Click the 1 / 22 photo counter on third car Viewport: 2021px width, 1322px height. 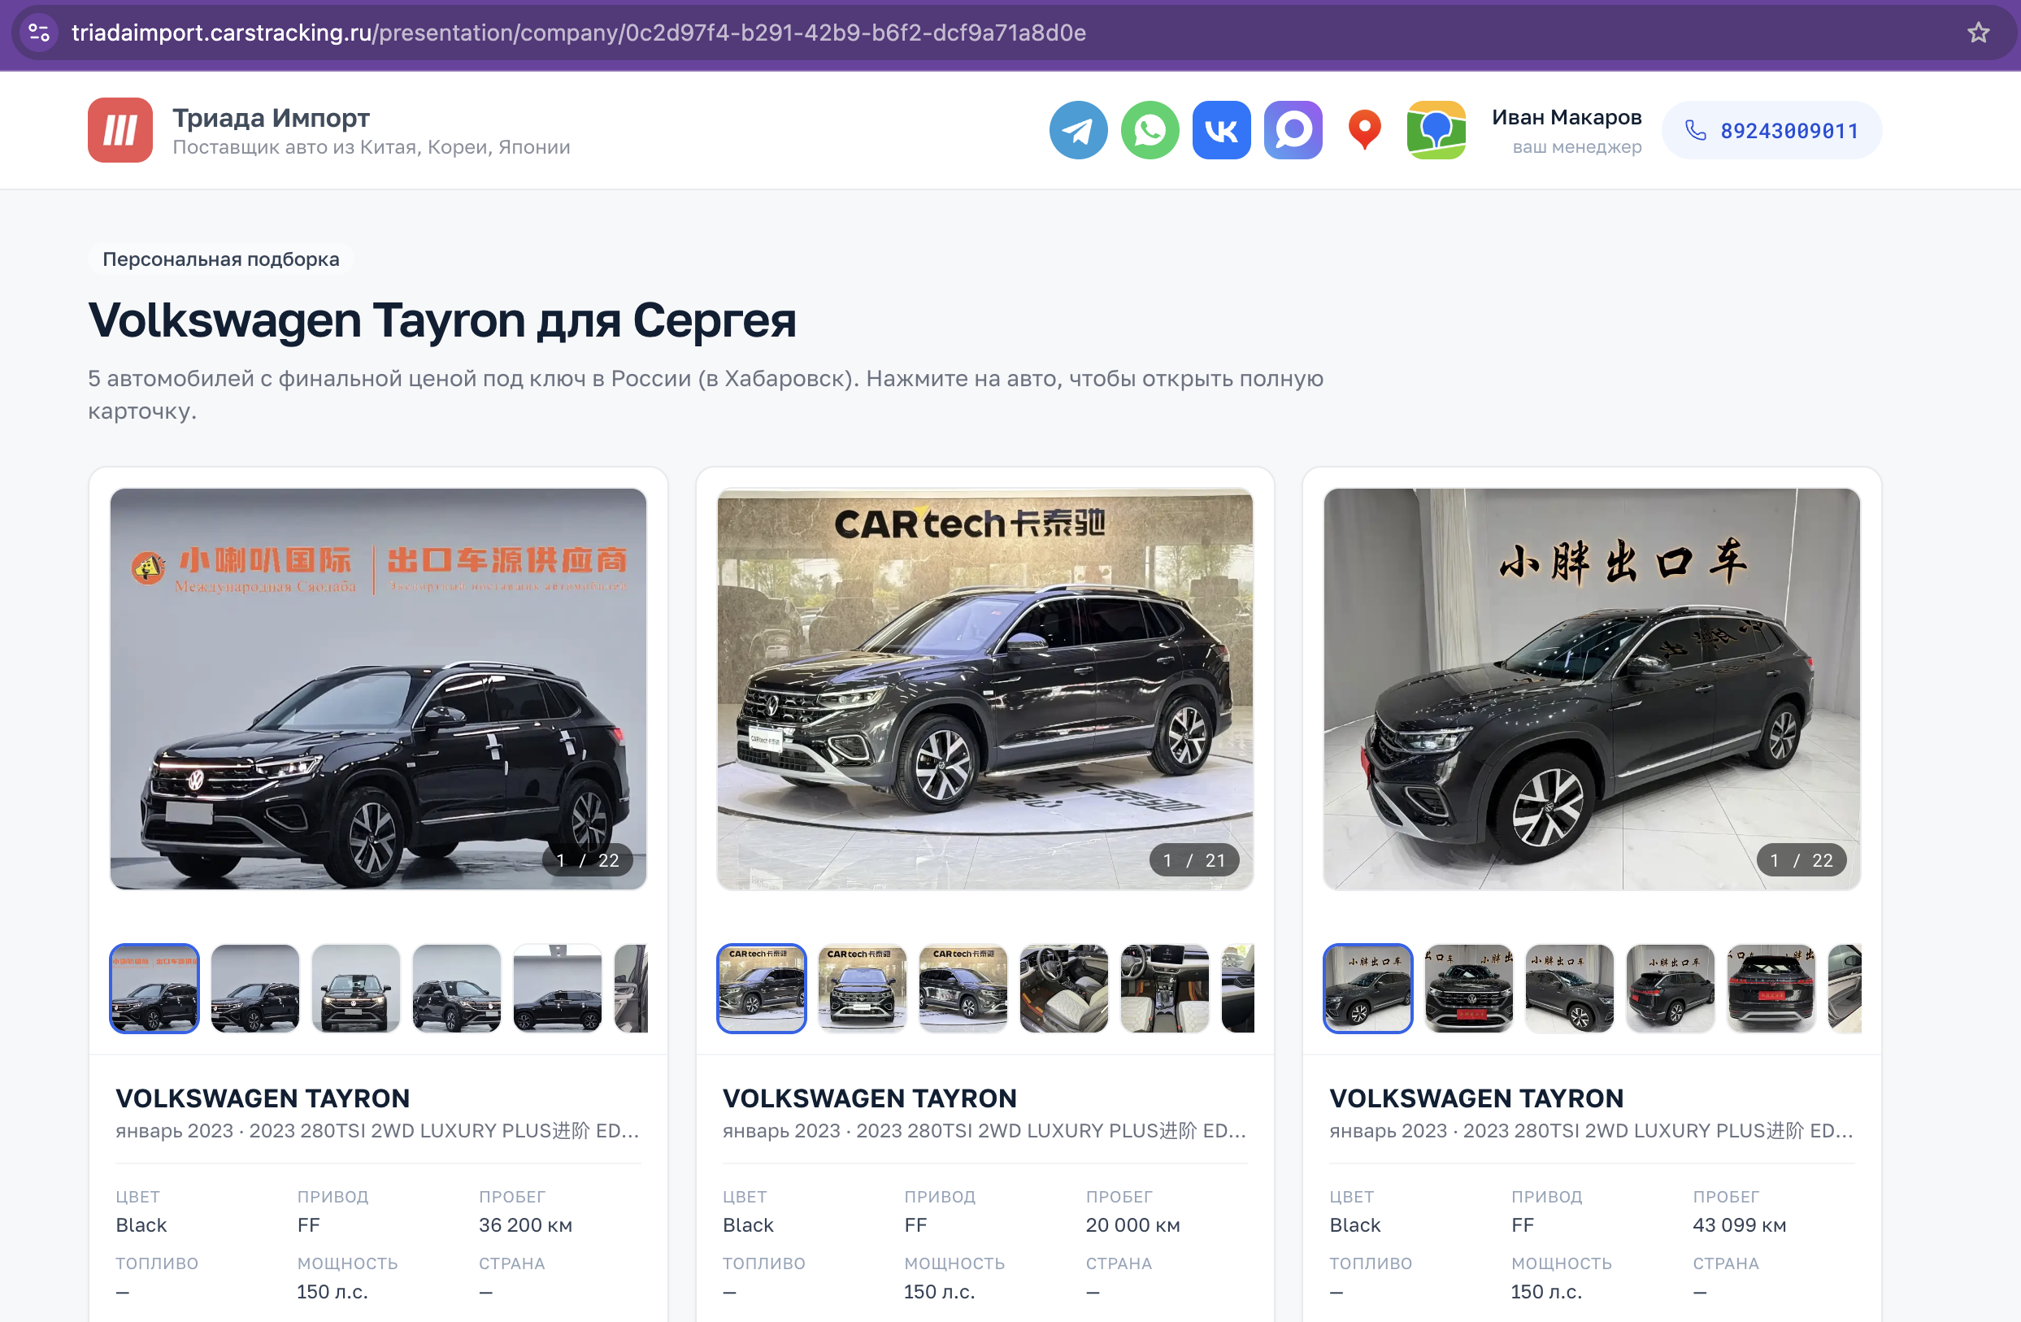(x=1801, y=860)
